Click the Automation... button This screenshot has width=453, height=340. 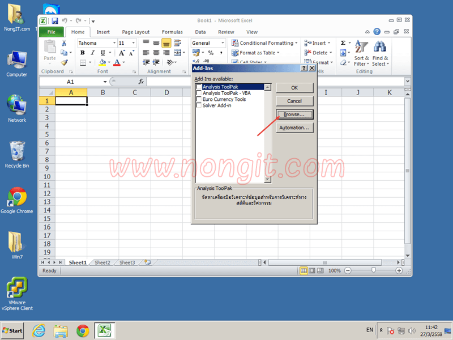tap(294, 128)
